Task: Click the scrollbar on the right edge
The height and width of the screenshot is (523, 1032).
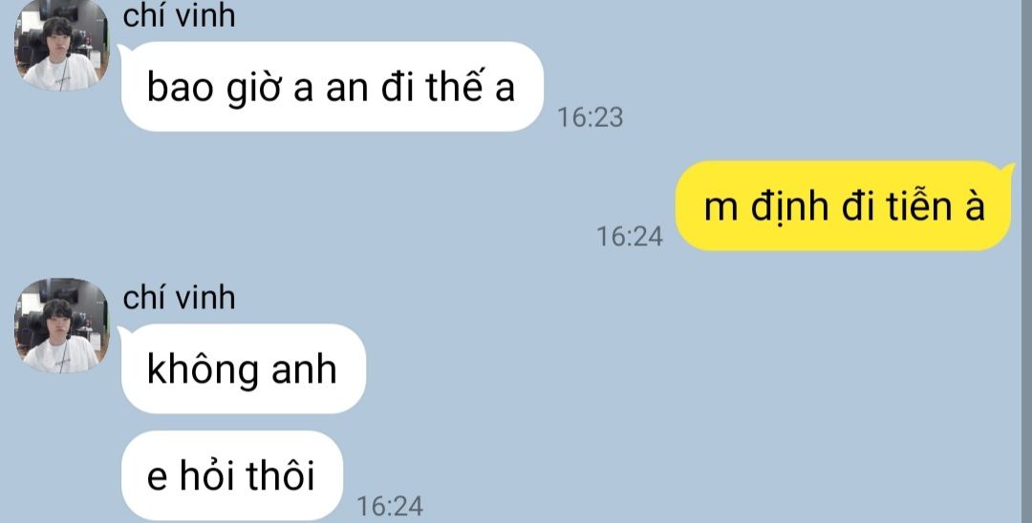Action: (1026, 261)
